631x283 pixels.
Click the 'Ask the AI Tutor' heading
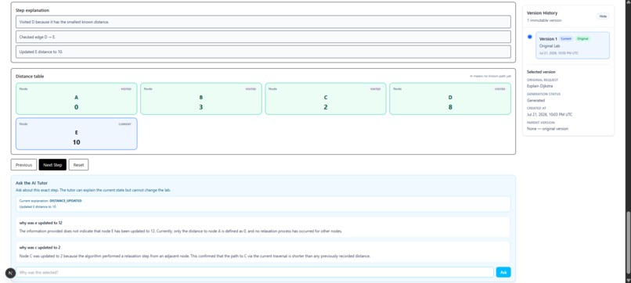pos(31,183)
